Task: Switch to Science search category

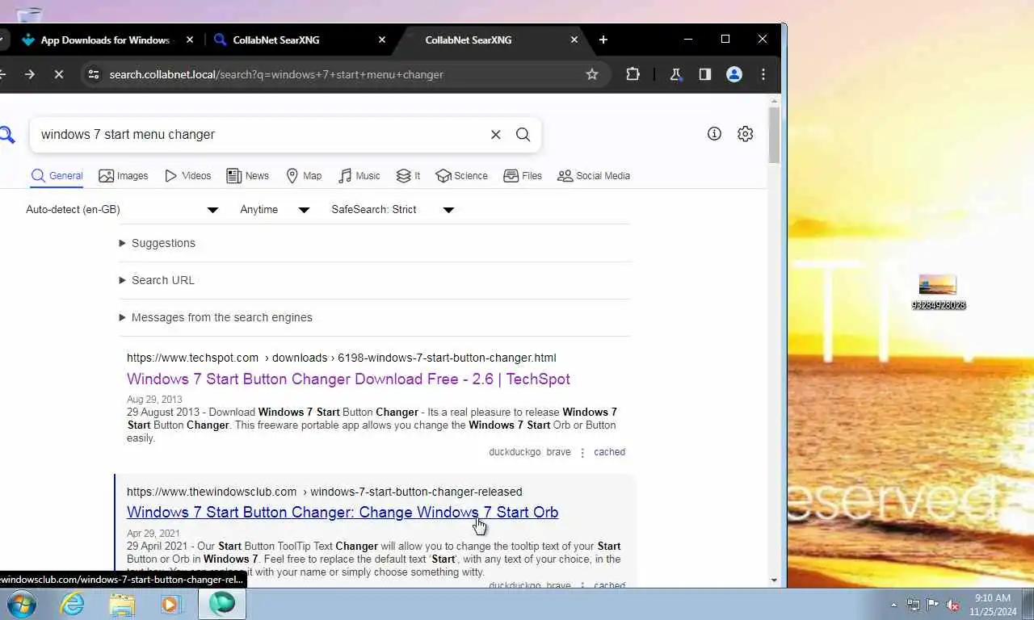Action: 461,176
